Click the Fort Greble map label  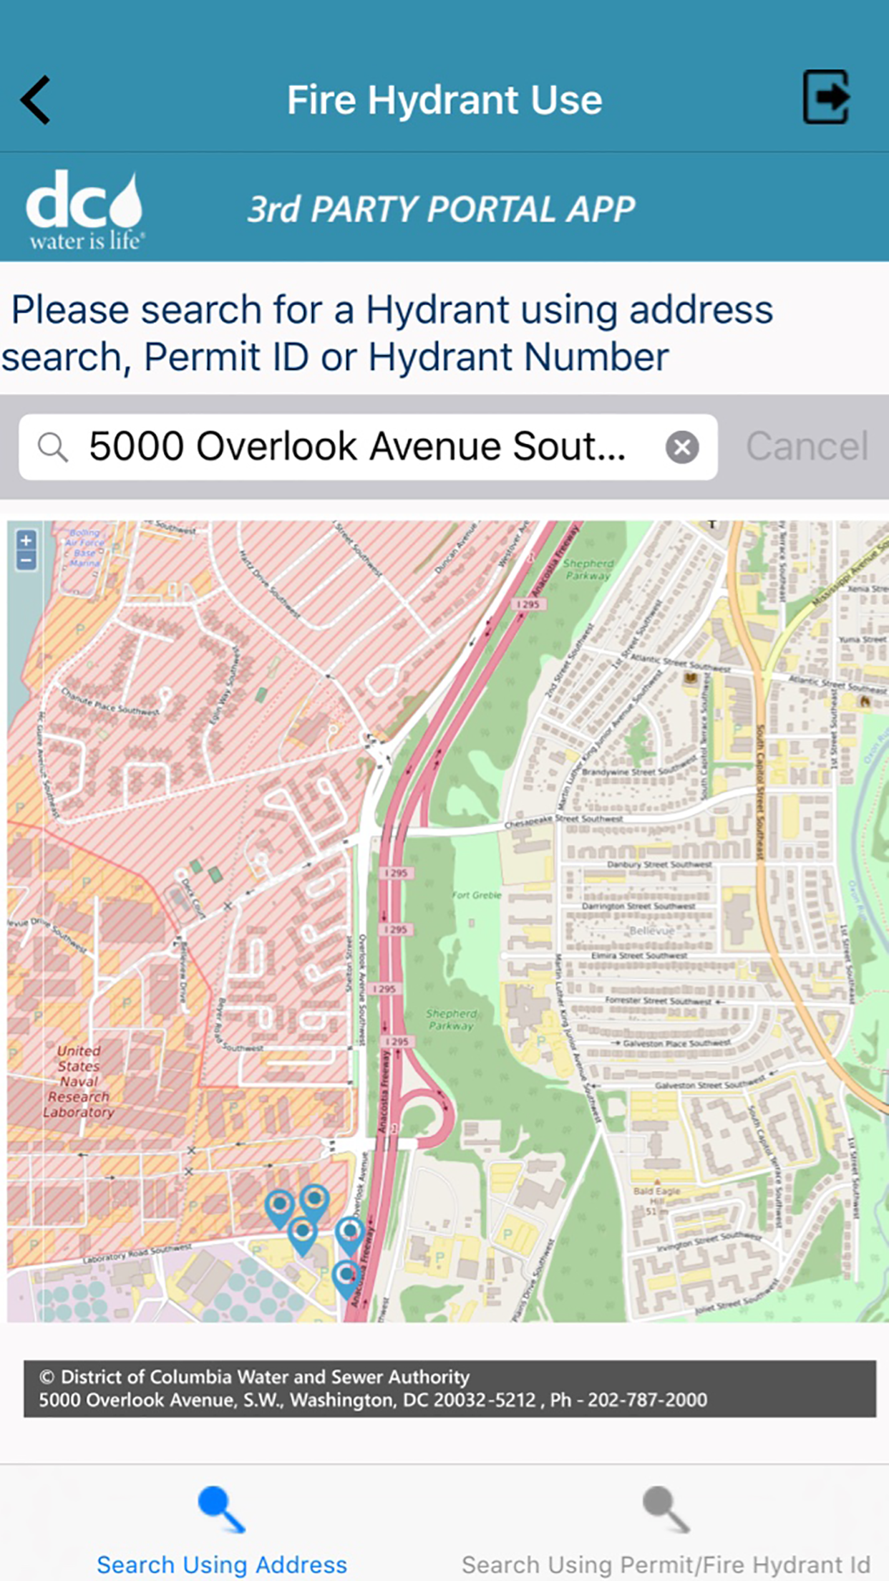pos(477,895)
